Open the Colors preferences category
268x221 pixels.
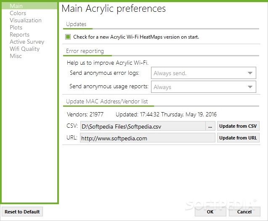[18, 13]
